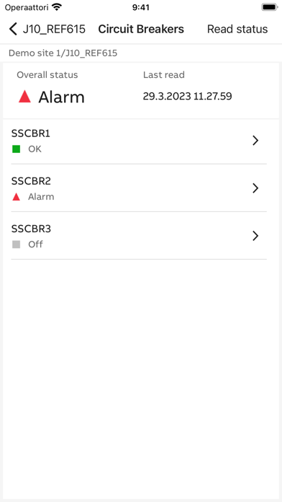Open the SSCBR1 breaker entry

click(139, 141)
